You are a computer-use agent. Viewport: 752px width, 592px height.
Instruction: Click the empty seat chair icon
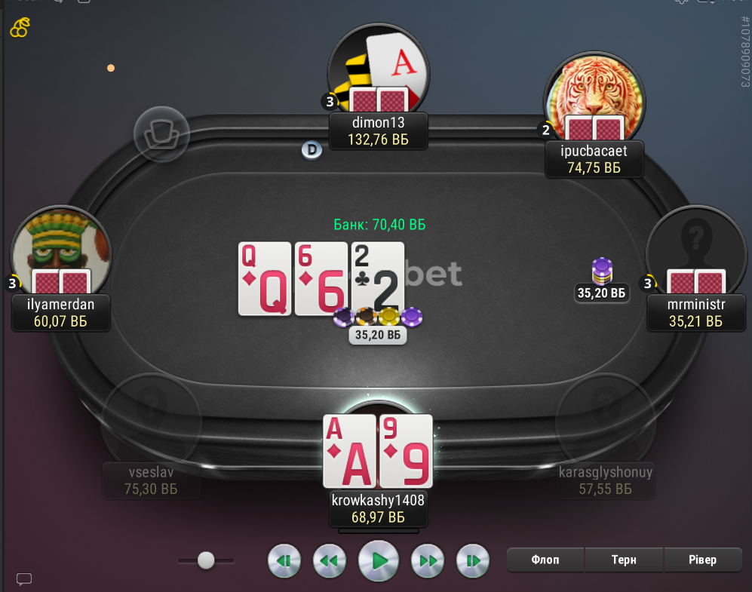point(161,134)
